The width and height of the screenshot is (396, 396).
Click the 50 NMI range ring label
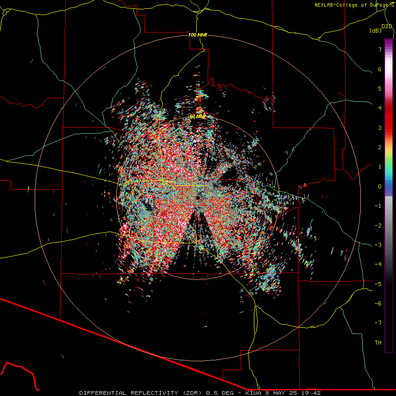(x=198, y=117)
